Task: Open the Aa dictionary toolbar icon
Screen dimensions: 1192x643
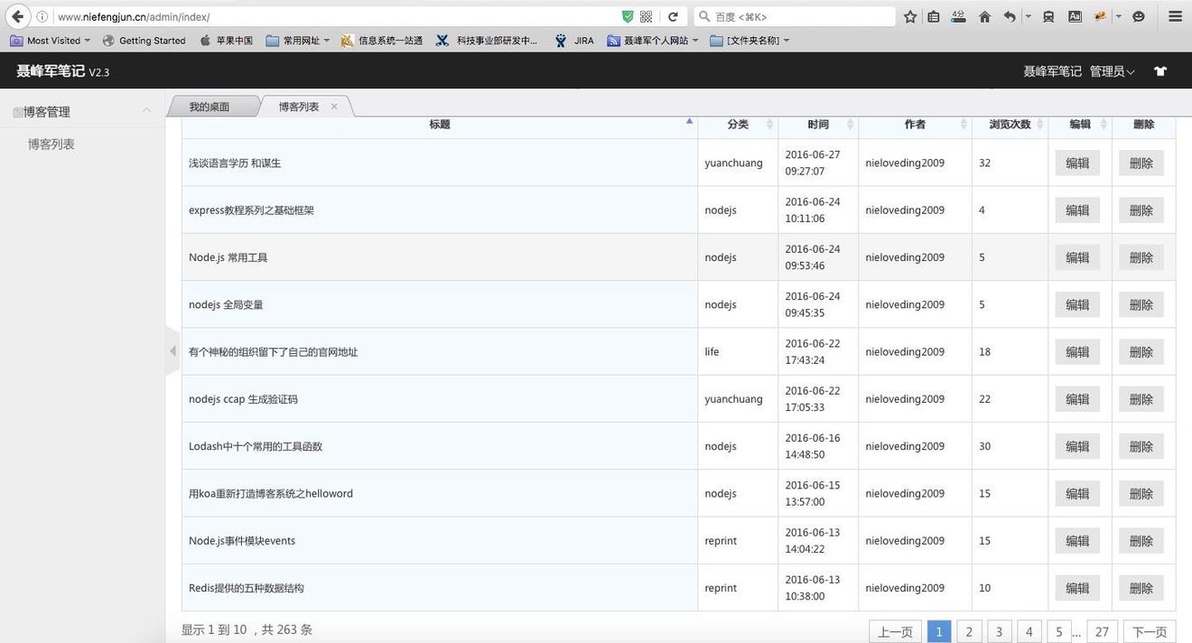Action: (1074, 16)
